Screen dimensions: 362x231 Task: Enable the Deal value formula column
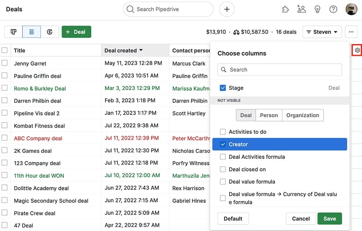point(223,182)
